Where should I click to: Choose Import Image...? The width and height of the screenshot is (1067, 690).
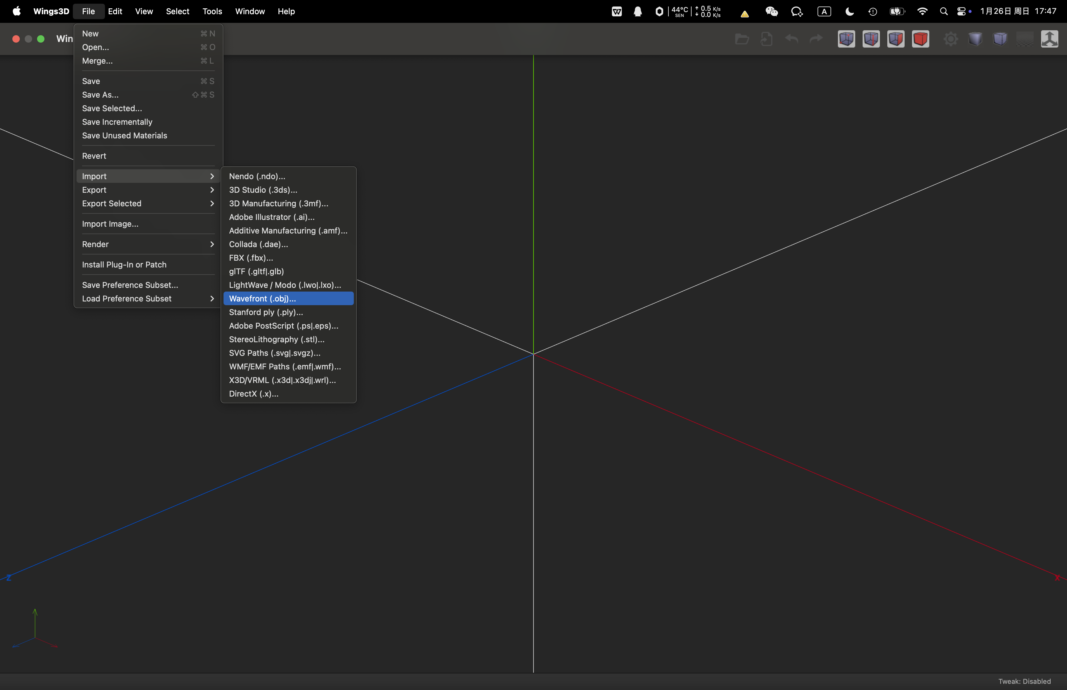click(148, 224)
